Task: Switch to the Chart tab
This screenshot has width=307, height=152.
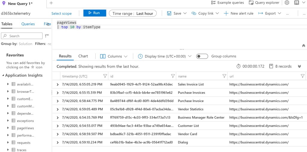Action: click(x=83, y=56)
